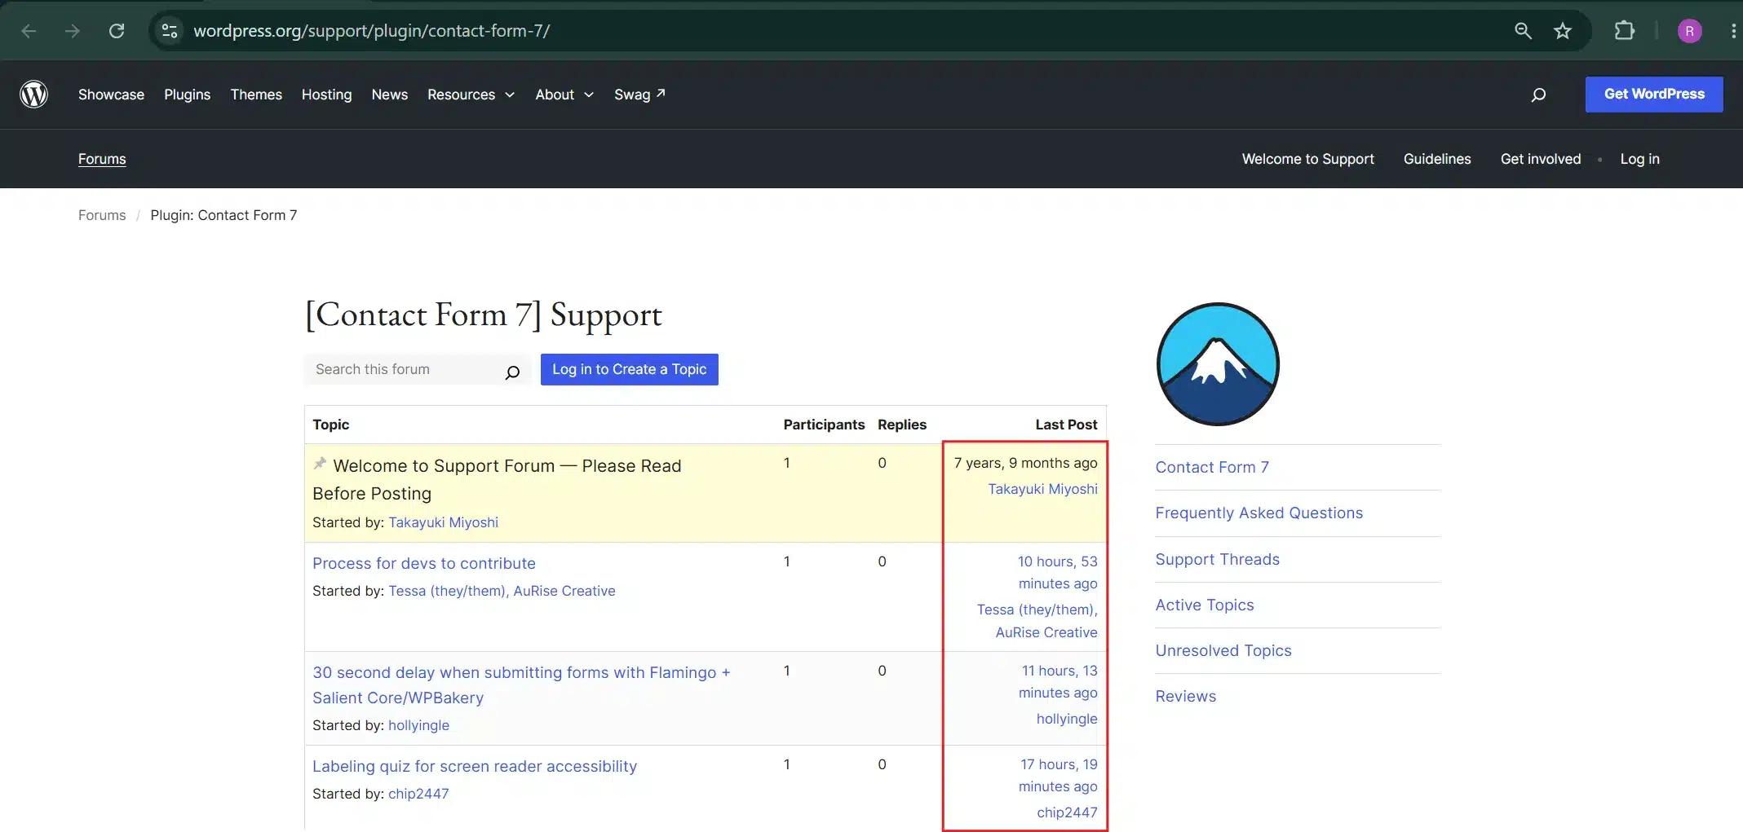1743x832 pixels.
Task: Bookmark this page with the star
Action: pyautogui.click(x=1562, y=31)
